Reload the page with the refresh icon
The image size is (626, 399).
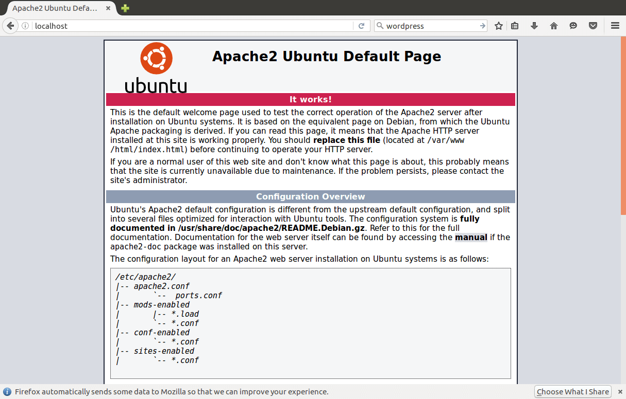coord(361,26)
